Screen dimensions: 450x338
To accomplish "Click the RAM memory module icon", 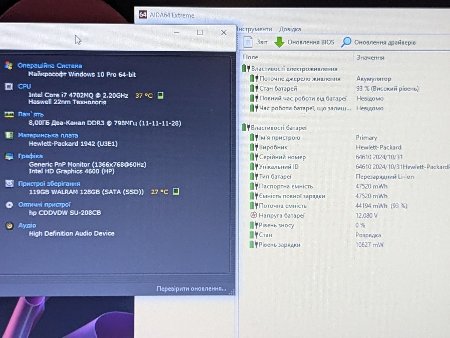I will pos(9,114).
